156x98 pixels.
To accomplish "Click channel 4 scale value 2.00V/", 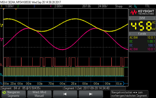I will click(58, 6).
